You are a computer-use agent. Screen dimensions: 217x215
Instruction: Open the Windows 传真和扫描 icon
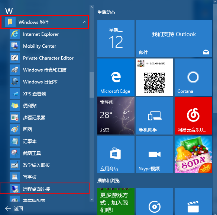point(15,70)
